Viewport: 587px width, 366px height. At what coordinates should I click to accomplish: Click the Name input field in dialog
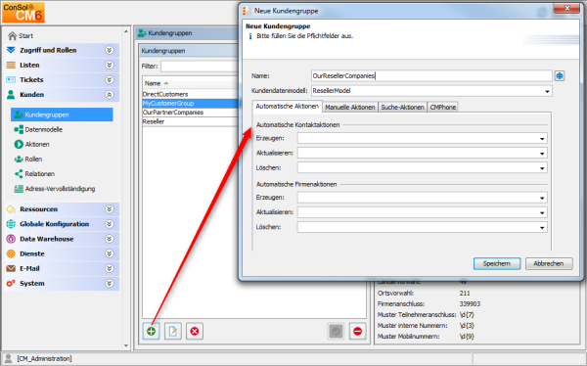pyautogui.click(x=431, y=76)
